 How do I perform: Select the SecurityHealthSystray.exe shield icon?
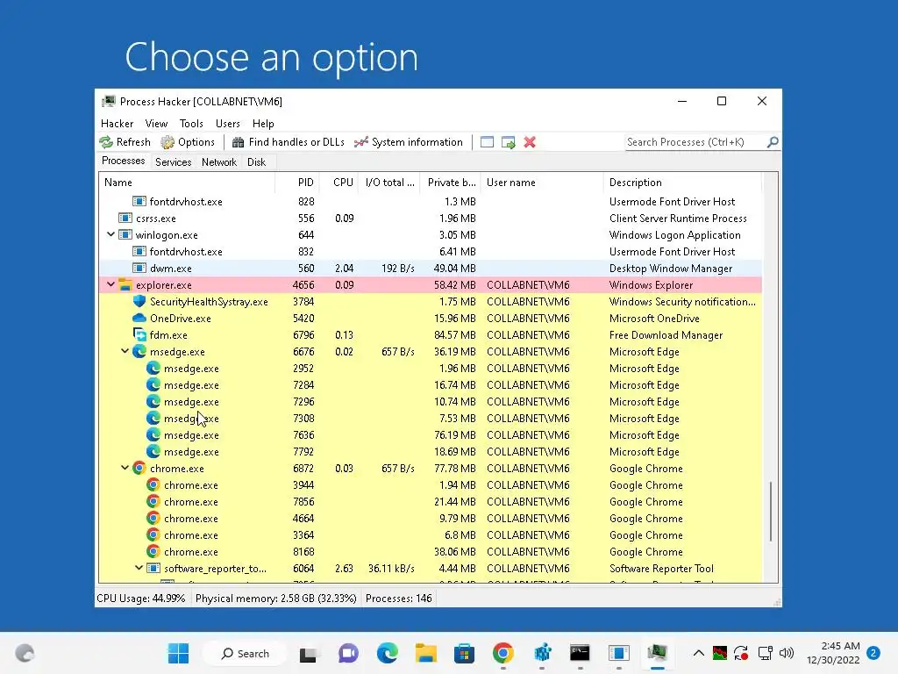(x=139, y=302)
